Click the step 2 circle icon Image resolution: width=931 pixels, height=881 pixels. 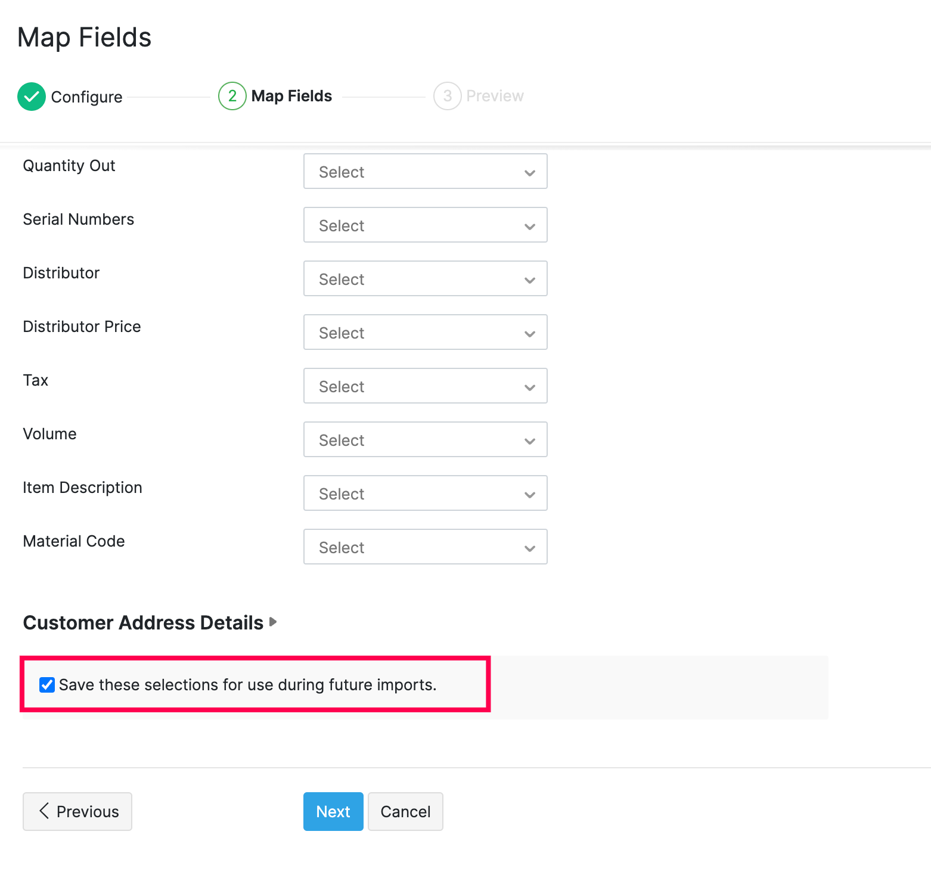[232, 96]
